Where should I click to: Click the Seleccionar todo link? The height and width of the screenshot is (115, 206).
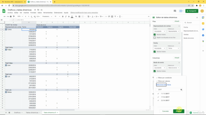pos(161,85)
